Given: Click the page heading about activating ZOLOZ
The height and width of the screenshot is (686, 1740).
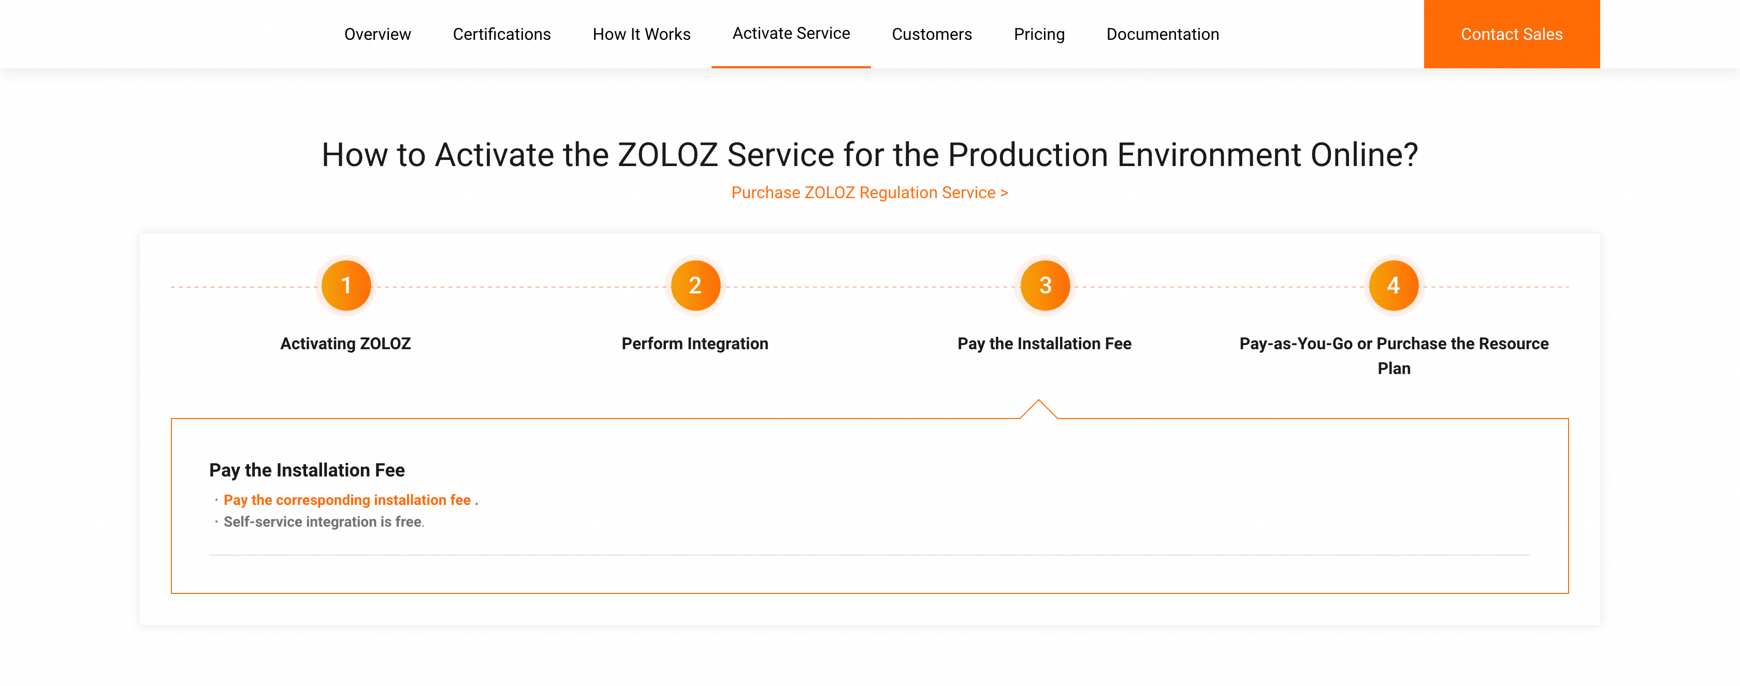Looking at the screenshot, I should (x=869, y=155).
